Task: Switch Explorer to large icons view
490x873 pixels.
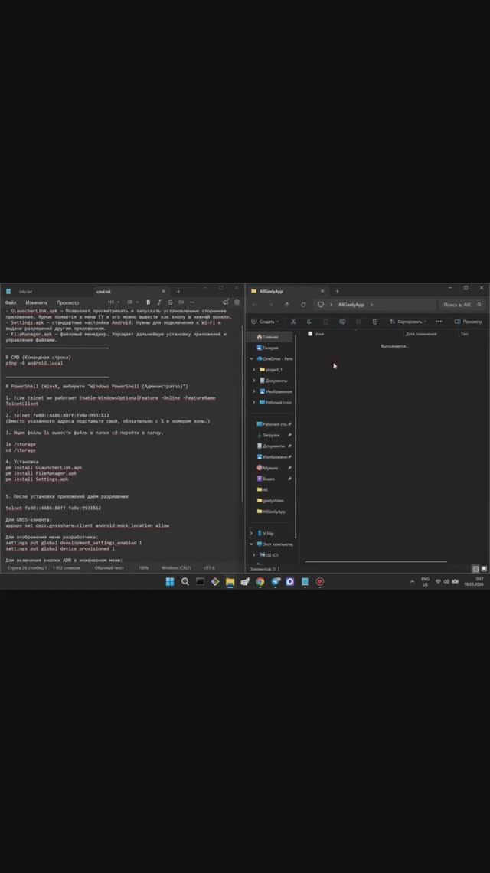Action: coord(483,568)
